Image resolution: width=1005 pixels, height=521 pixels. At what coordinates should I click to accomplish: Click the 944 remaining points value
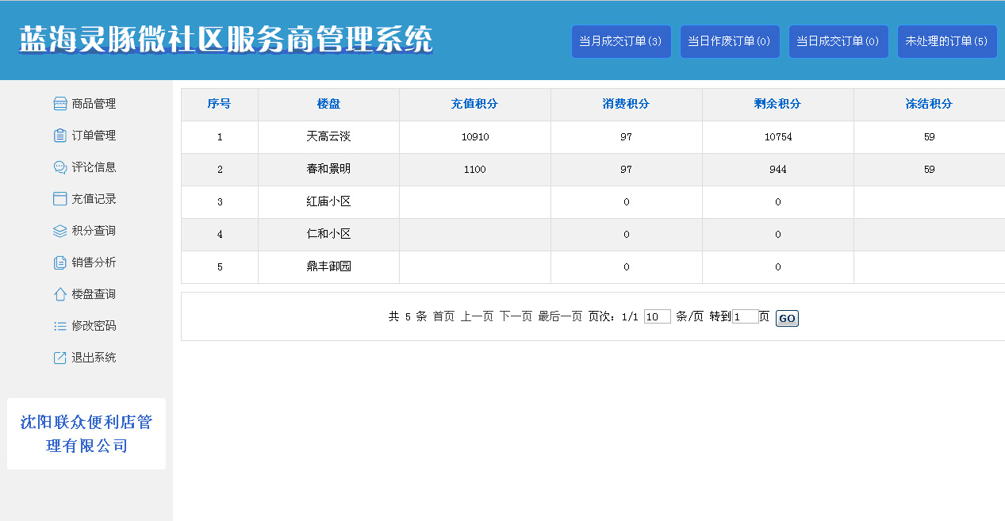(778, 170)
